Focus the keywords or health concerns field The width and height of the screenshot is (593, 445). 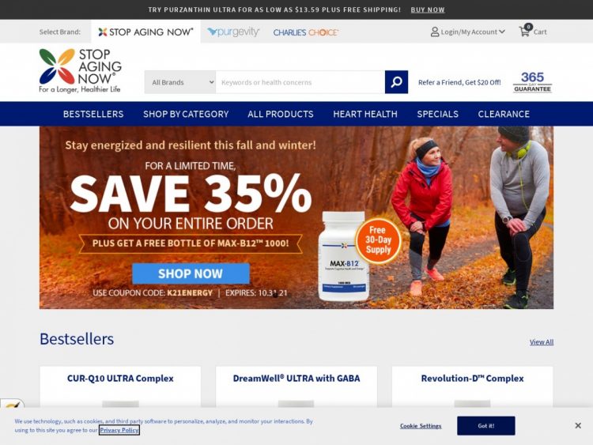tap(300, 82)
